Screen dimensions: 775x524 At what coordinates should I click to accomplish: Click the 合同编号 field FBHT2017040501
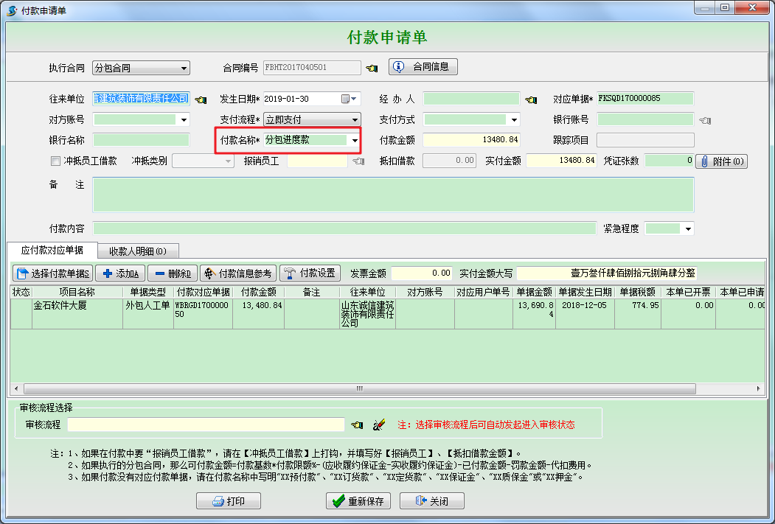(312, 68)
